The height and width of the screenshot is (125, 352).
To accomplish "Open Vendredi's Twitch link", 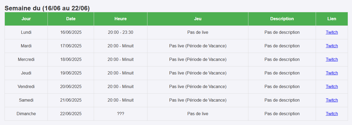I will click(331, 87).
